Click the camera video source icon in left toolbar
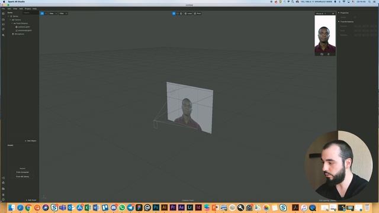This screenshot has height=213, width=379. pos(3,20)
